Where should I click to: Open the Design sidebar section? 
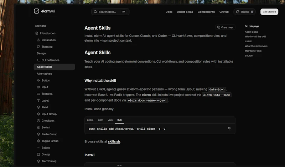click(41, 53)
